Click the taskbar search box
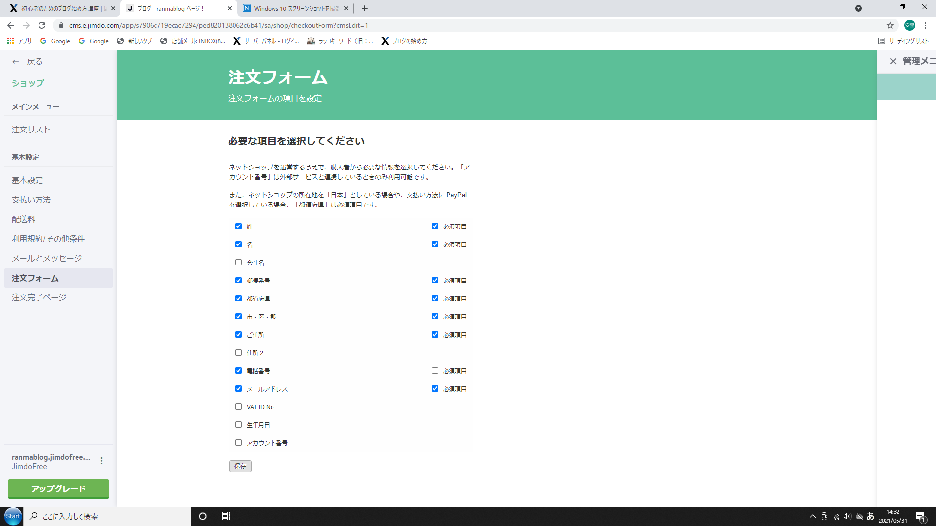936x526 pixels. [108, 516]
